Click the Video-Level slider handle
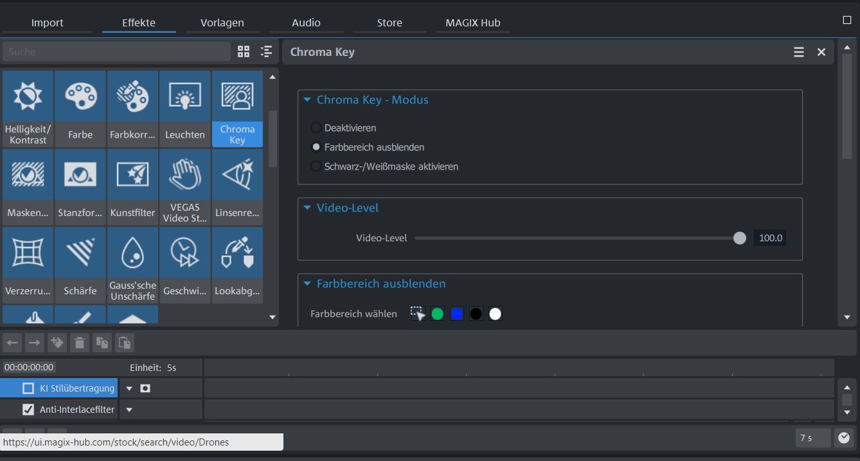860x461 pixels. 740,238
